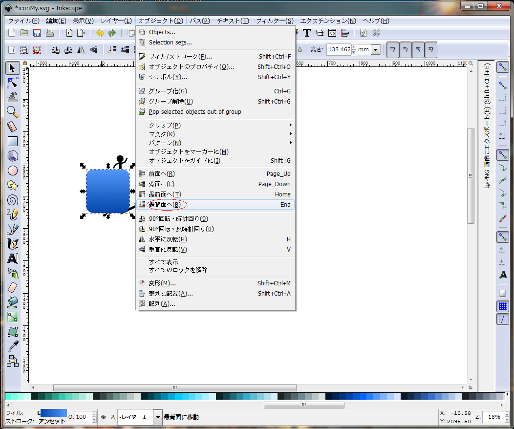Select the Node edit tool
The image size is (514, 429).
pyautogui.click(x=13, y=82)
